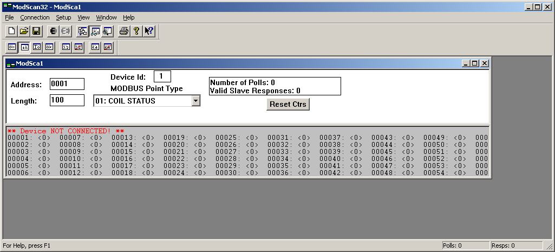Open a file with the folder icon
This screenshot has width=555, height=252.
point(24,31)
